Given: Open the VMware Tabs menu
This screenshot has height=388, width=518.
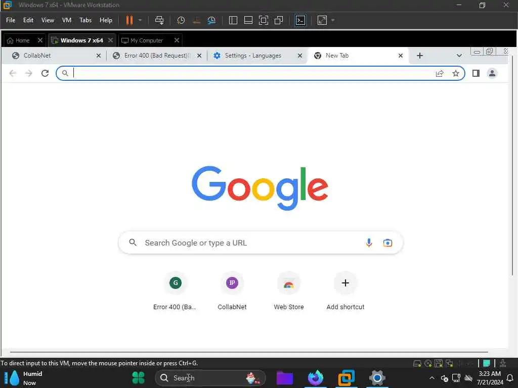Looking at the screenshot, I should (x=85, y=20).
